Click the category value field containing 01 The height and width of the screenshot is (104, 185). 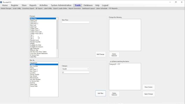click(x=76, y=73)
